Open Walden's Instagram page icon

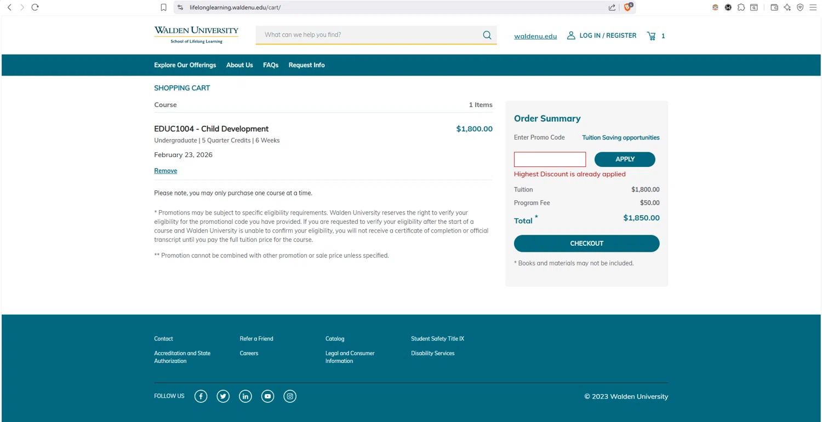coord(290,396)
